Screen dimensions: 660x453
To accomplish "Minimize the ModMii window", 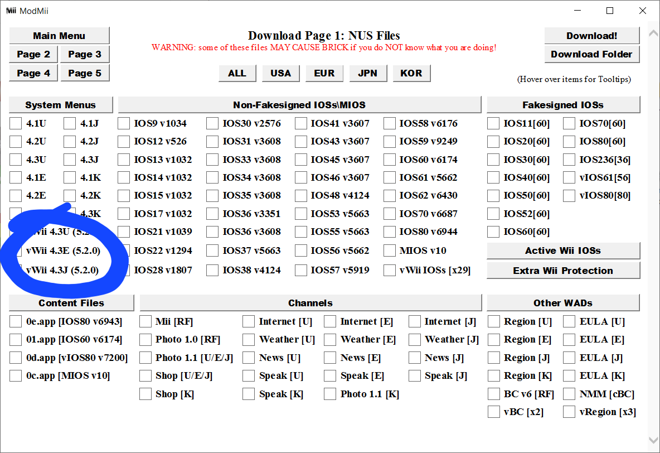I will [x=577, y=11].
